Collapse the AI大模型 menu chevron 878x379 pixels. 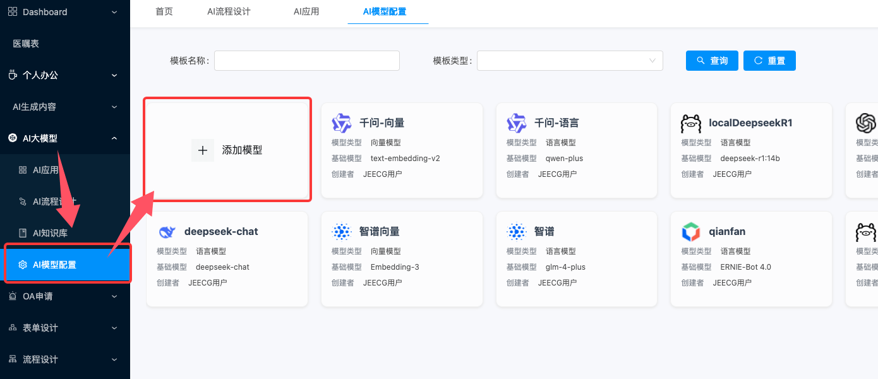(114, 138)
